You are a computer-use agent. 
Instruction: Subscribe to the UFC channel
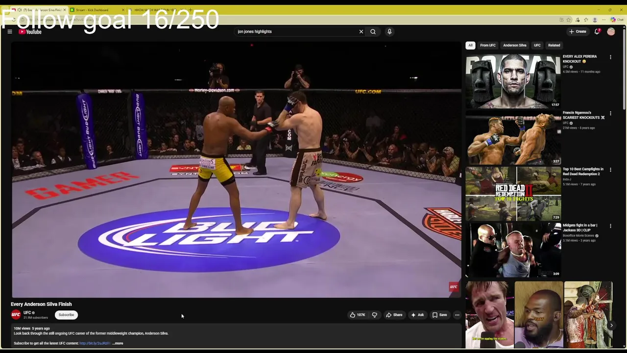tap(66, 315)
